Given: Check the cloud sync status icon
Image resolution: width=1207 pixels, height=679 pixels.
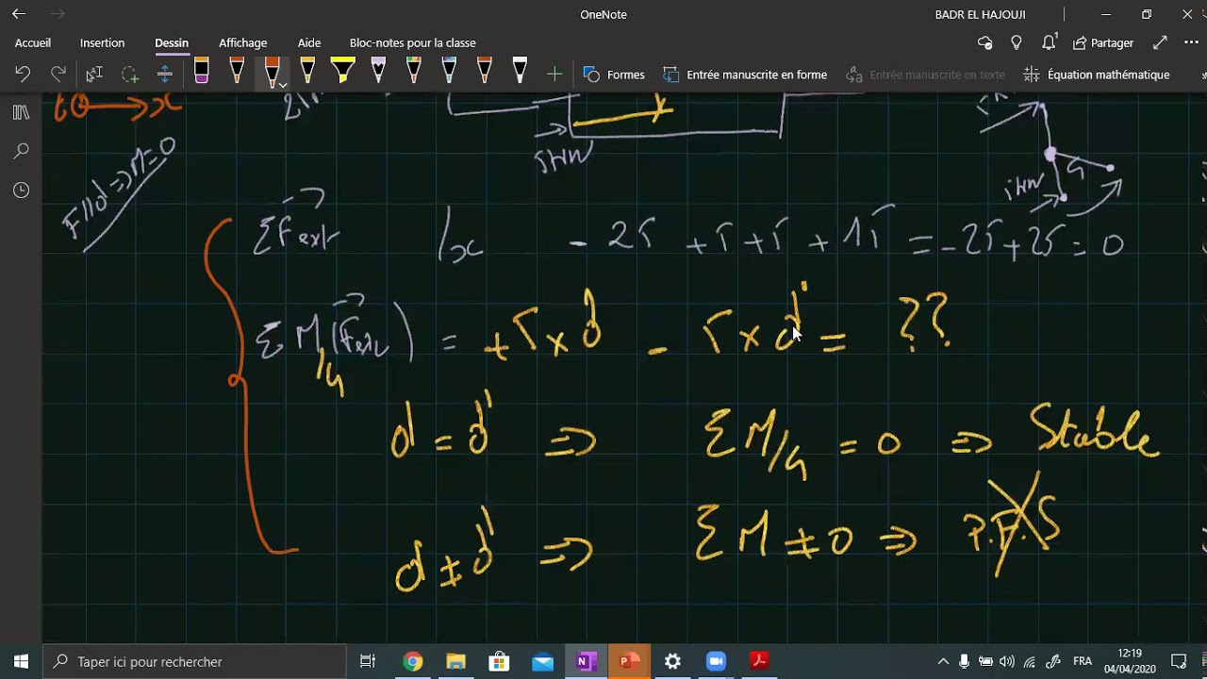Looking at the screenshot, I should tap(985, 42).
